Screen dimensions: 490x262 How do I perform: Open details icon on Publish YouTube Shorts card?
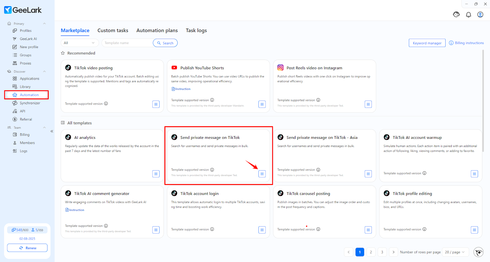click(262, 104)
